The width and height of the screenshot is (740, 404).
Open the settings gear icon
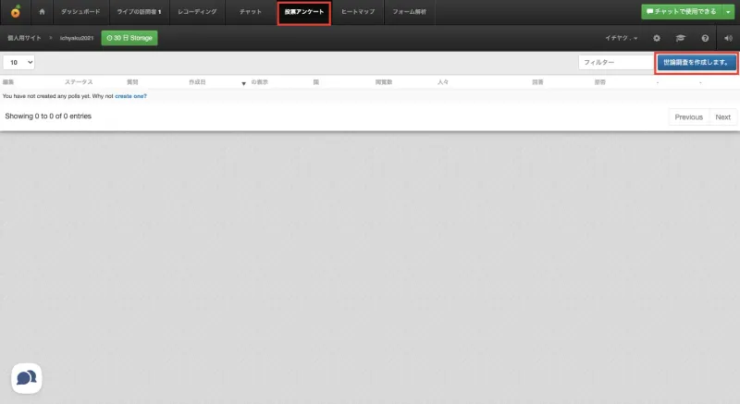click(657, 38)
